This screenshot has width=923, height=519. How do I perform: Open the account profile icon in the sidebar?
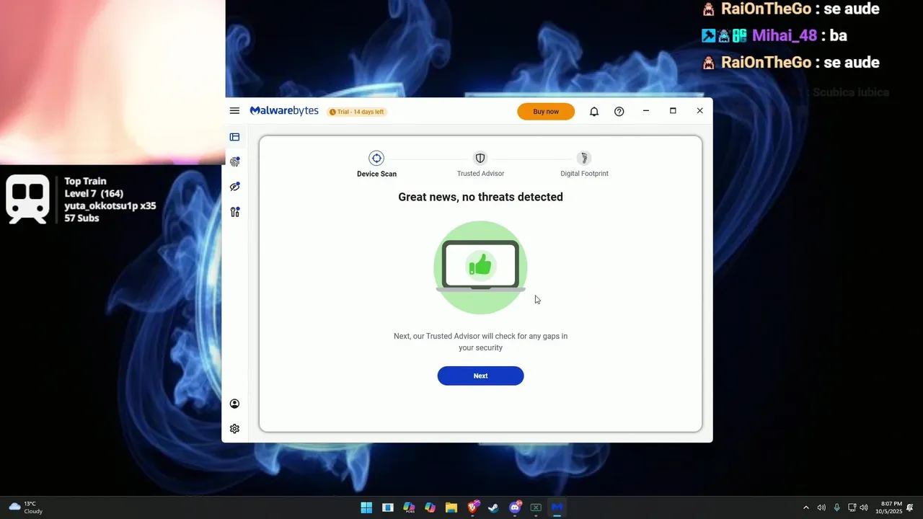click(x=234, y=404)
